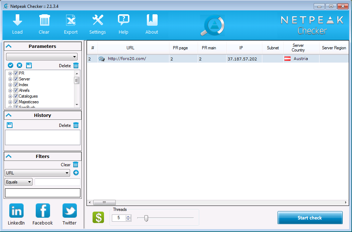Sort by the PR page column header
This screenshot has height=232, width=352.
pos(183,48)
